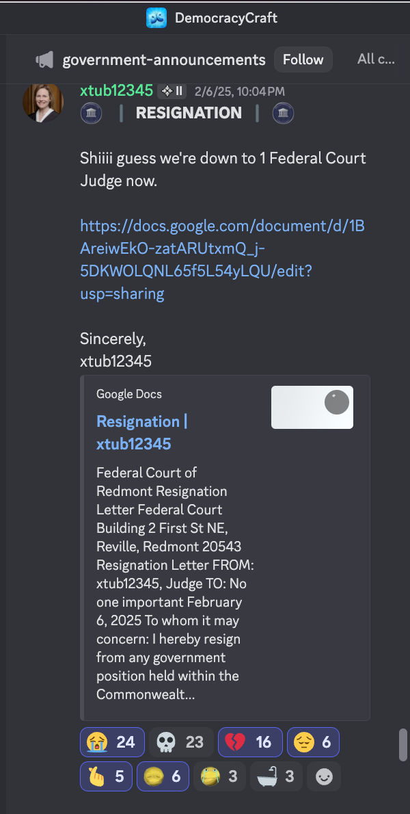Toggle the pensive face reaction
The height and width of the screenshot is (814, 410).
313,742
